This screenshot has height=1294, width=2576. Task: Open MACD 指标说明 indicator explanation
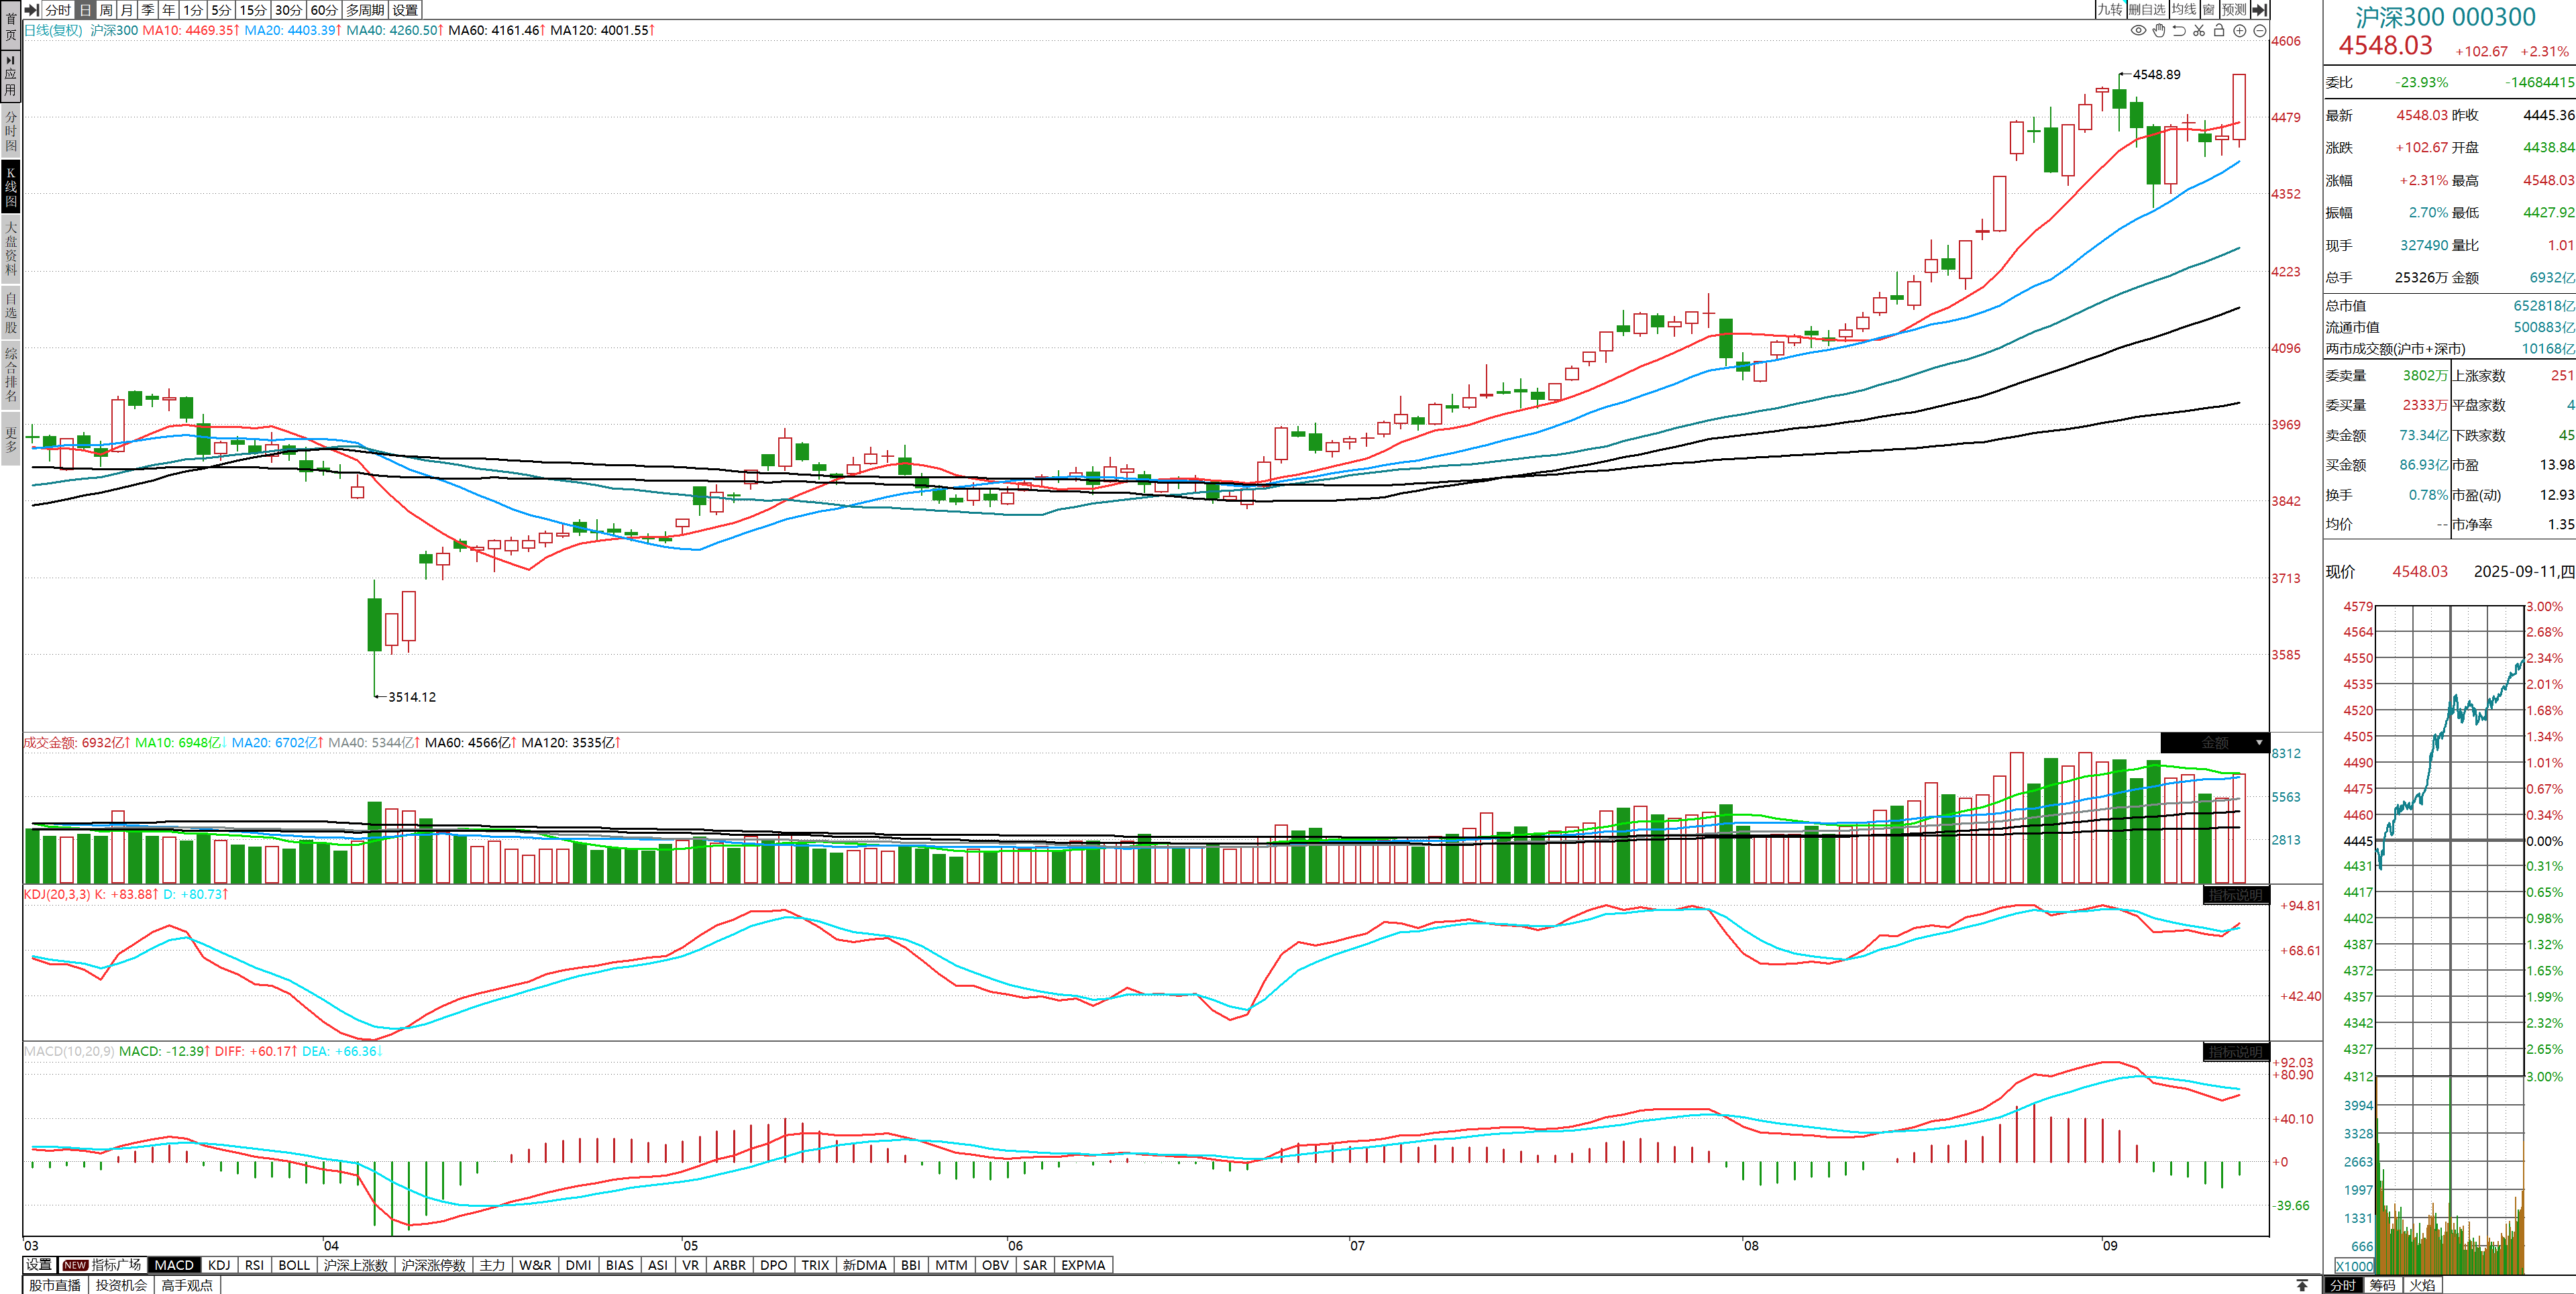tap(2235, 1052)
